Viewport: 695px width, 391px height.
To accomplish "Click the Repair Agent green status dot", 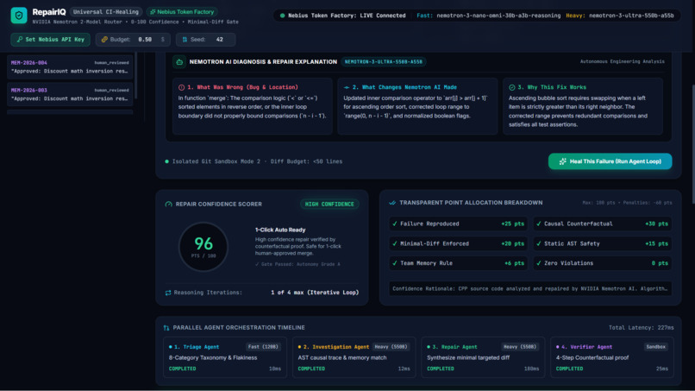I will coord(429,347).
